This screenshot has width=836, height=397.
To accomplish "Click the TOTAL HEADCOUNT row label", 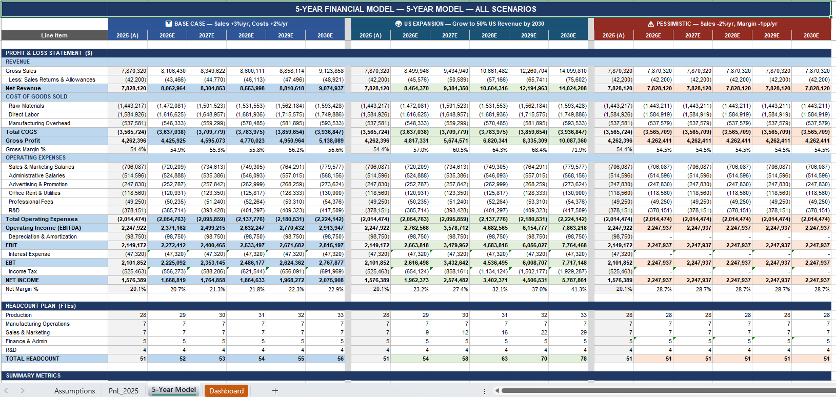I will [x=32, y=359].
